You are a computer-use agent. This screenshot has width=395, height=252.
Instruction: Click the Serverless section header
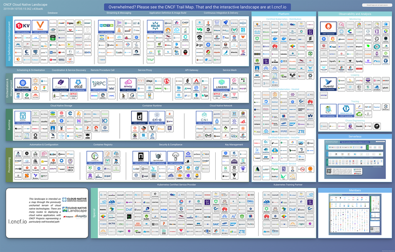click(x=355, y=137)
